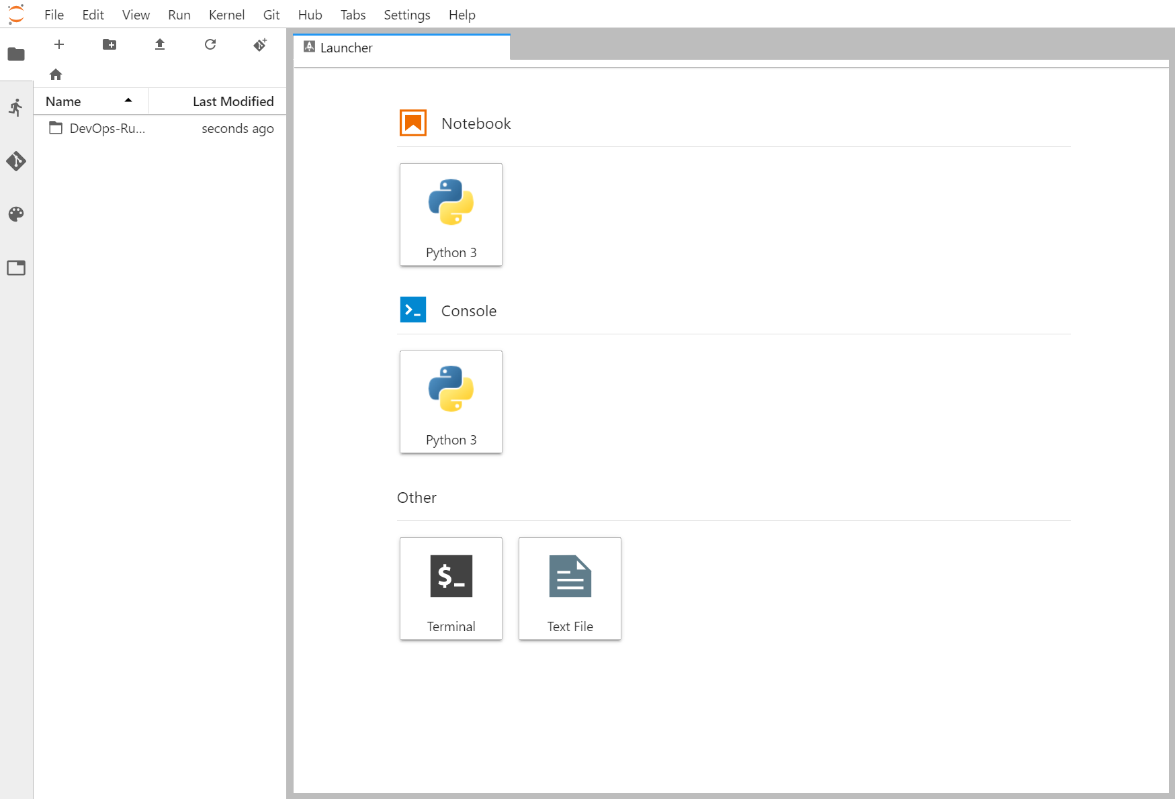Create a New Folder with toolbar icon
The width and height of the screenshot is (1175, 799).
(110, 44)
